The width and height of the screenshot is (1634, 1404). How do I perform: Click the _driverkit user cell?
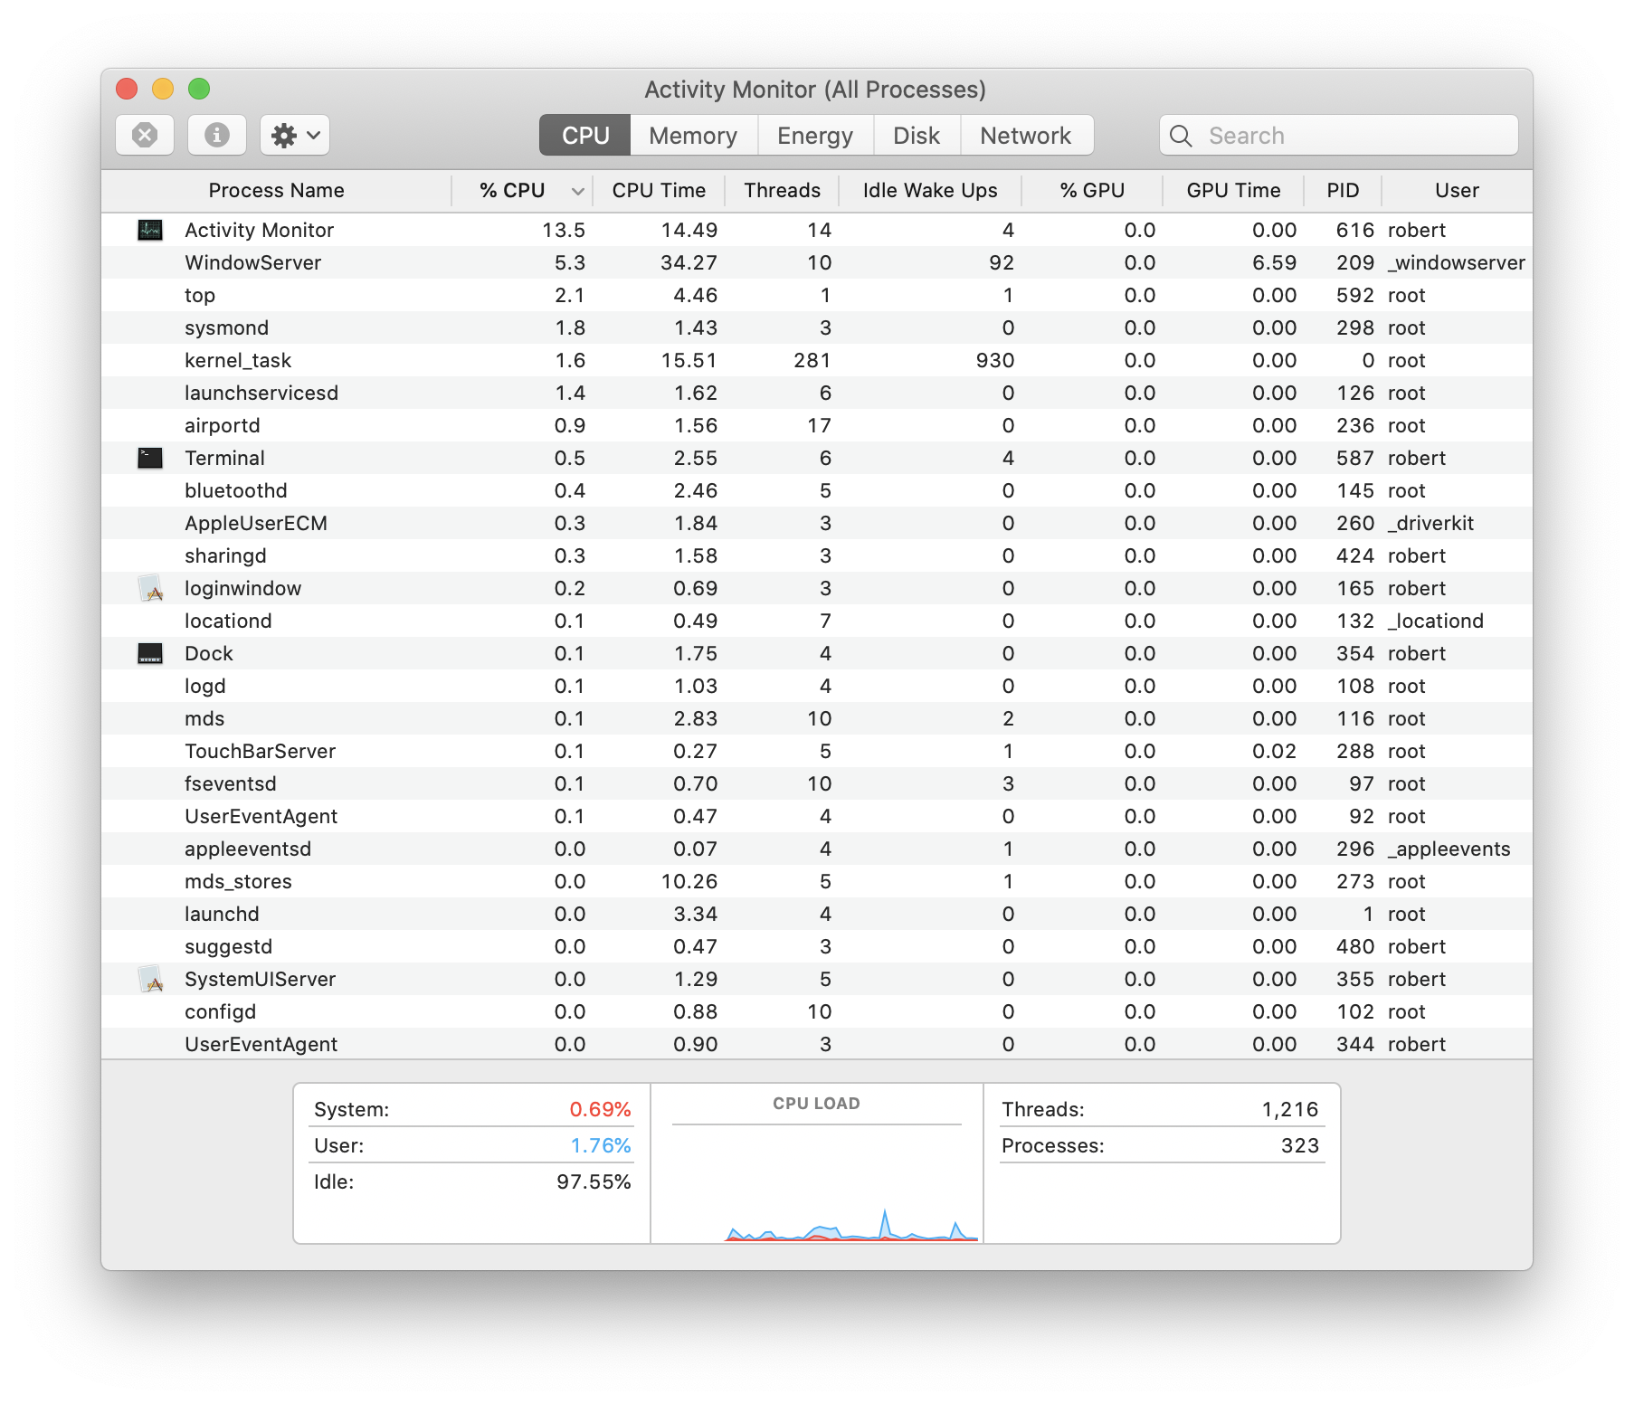click(x=1430, y=523)
